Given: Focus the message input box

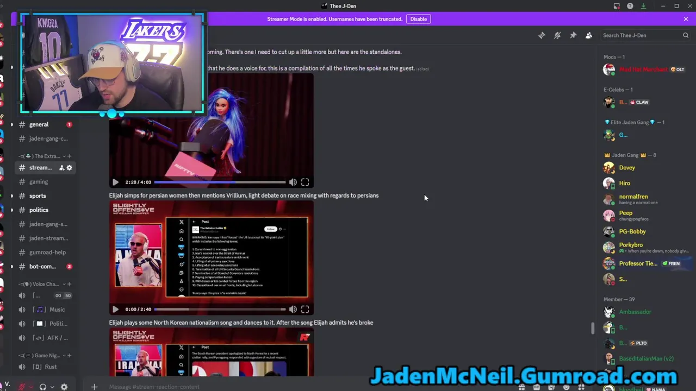Looking at the screenshot, I should (304, 387).
